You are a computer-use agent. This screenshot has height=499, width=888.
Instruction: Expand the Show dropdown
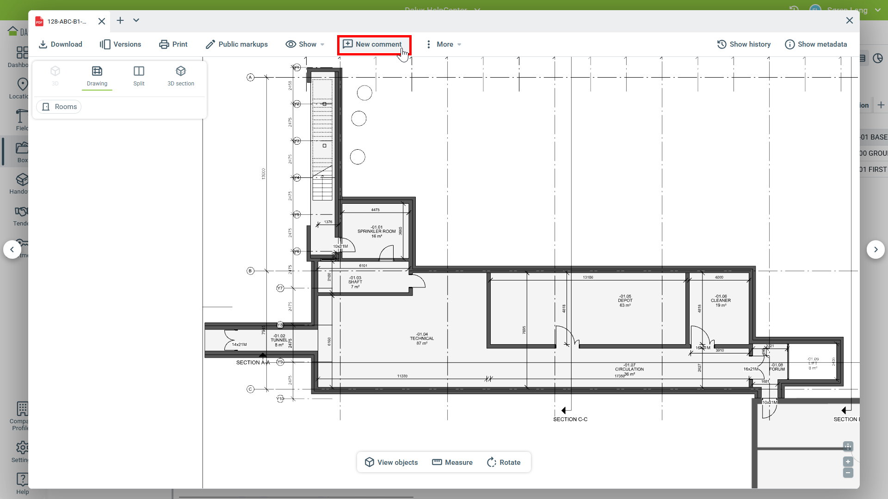tap(305, 44)
